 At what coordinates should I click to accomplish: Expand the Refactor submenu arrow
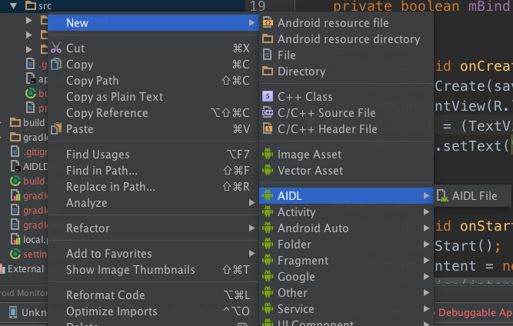click(x=251, y=228)
